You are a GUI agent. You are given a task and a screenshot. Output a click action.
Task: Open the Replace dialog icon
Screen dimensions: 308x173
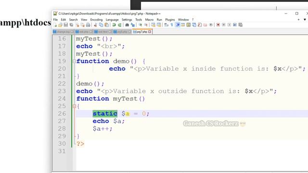click(x=133, y=25)
